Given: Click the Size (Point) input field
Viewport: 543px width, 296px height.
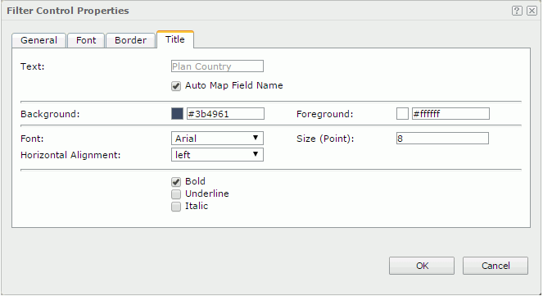Looking at the screenshot, I should [442, 139].
